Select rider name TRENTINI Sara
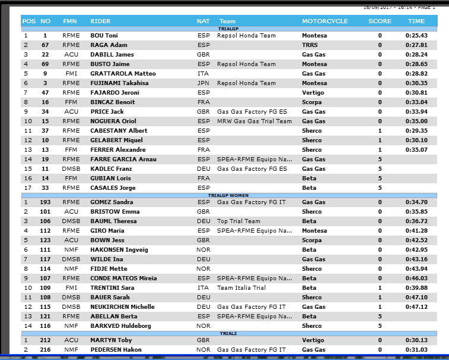Screen dimensions: 449x360 pyautogui.click(x=112, y=288)
